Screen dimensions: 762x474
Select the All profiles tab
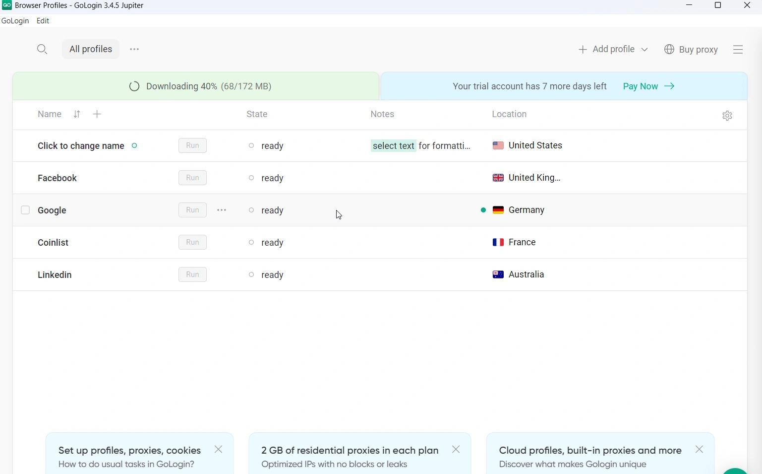pos(91,49)
